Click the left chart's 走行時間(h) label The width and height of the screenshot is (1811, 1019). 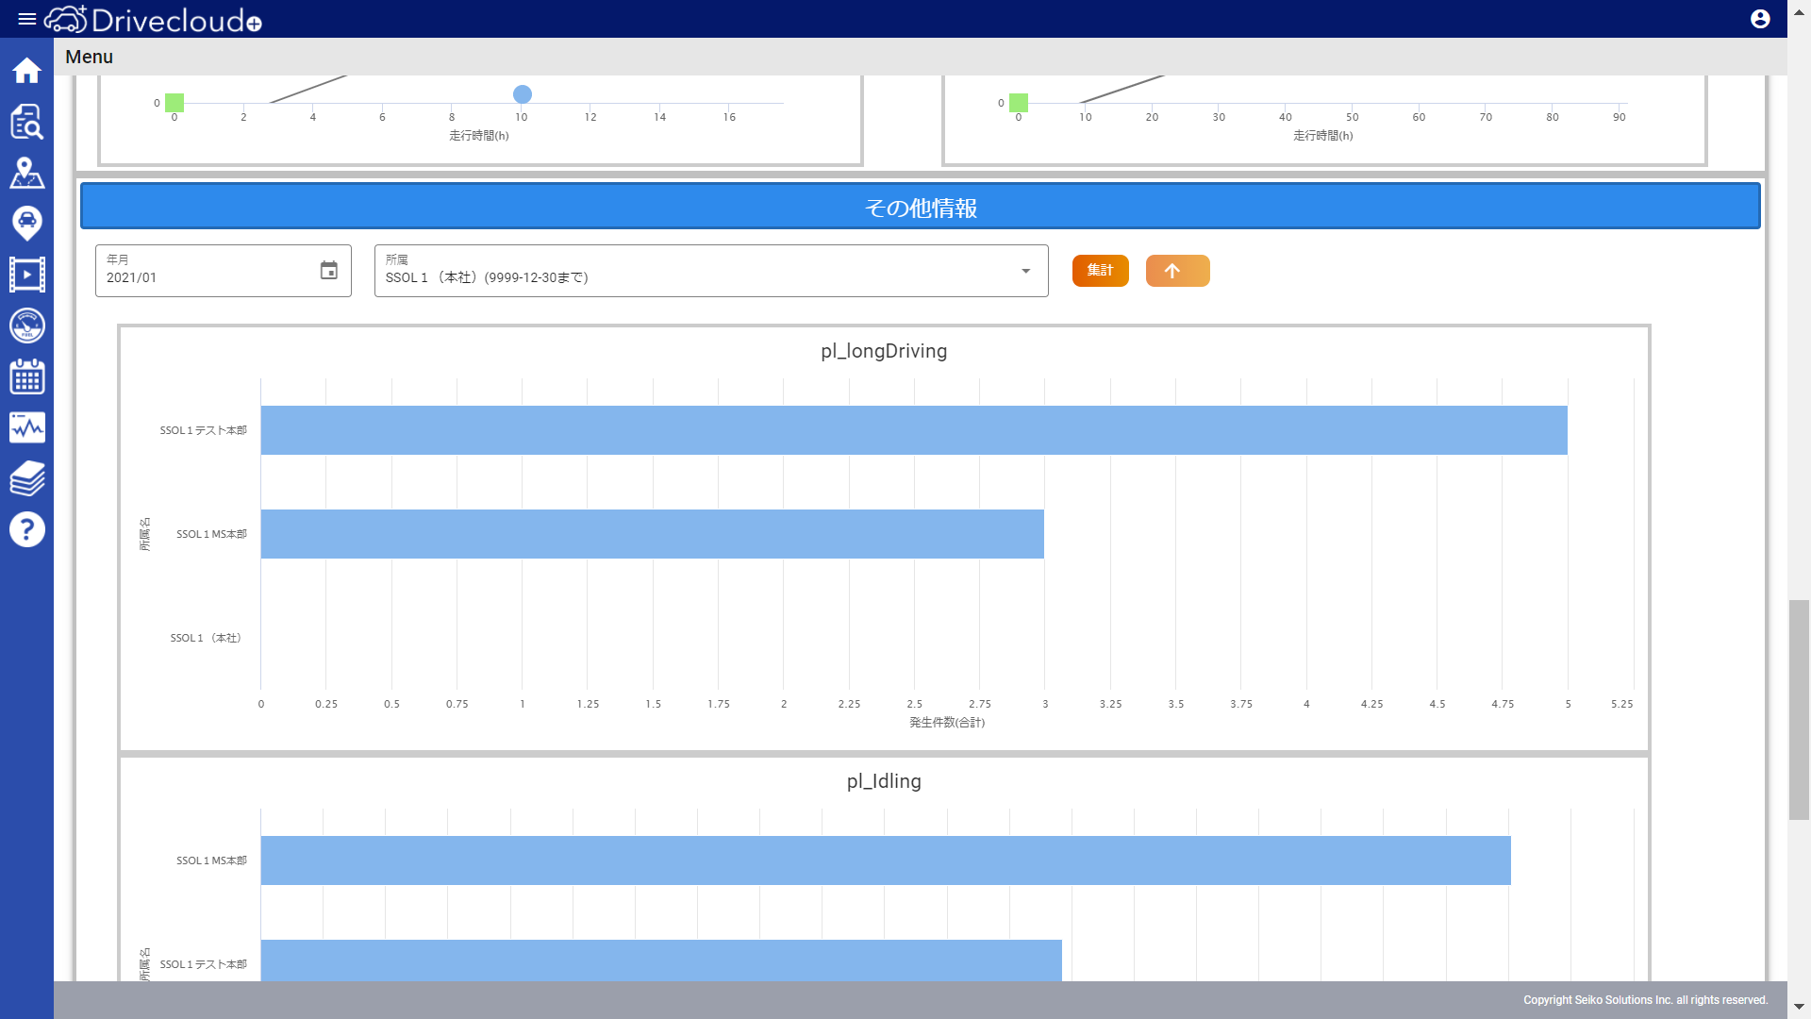tap(479, 136)
